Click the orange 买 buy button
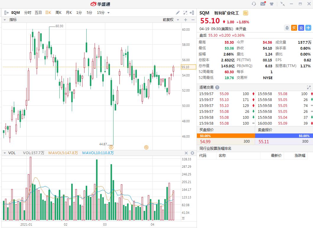The height and width of the screenshot is (228, 313). [x=294, y=28]
